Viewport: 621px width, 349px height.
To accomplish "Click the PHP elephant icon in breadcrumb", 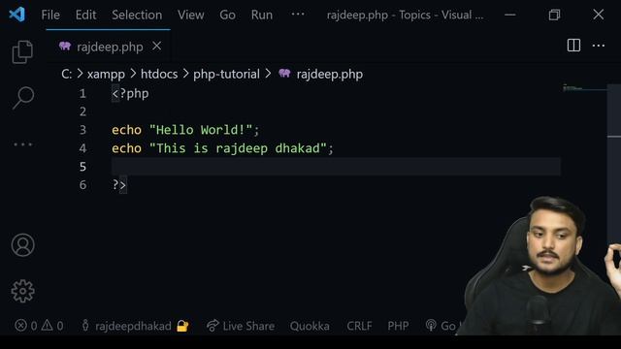I will click(284, 74).
